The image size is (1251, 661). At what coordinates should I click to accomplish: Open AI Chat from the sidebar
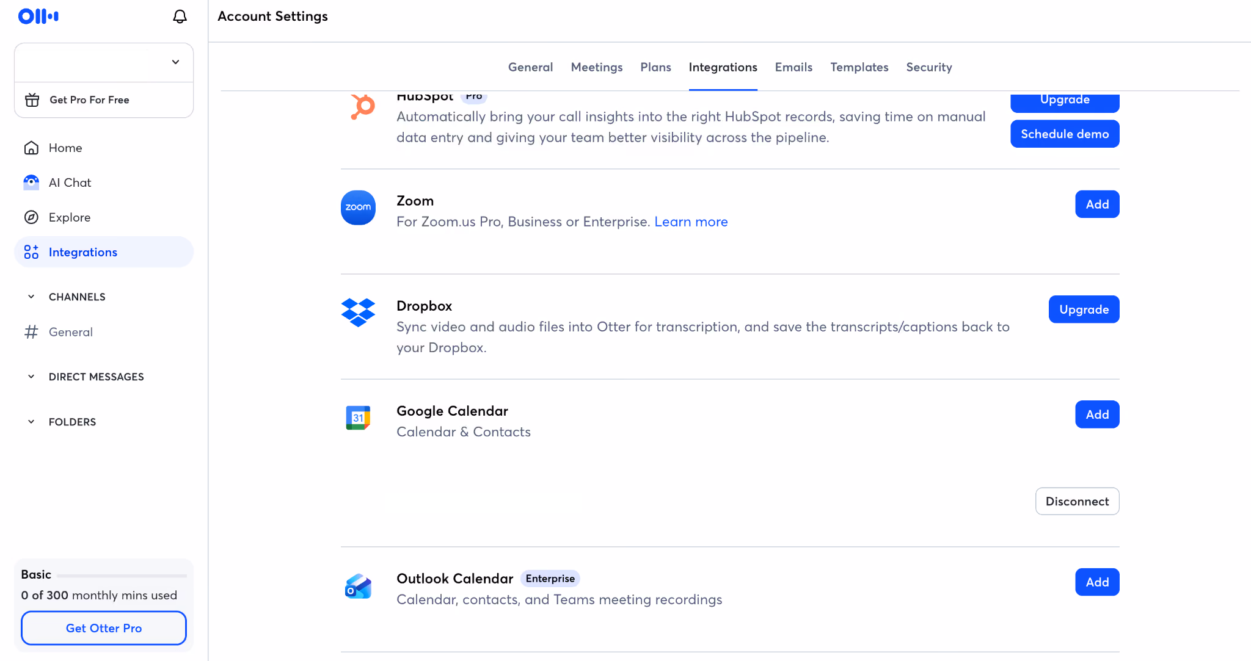click(104, 182)
